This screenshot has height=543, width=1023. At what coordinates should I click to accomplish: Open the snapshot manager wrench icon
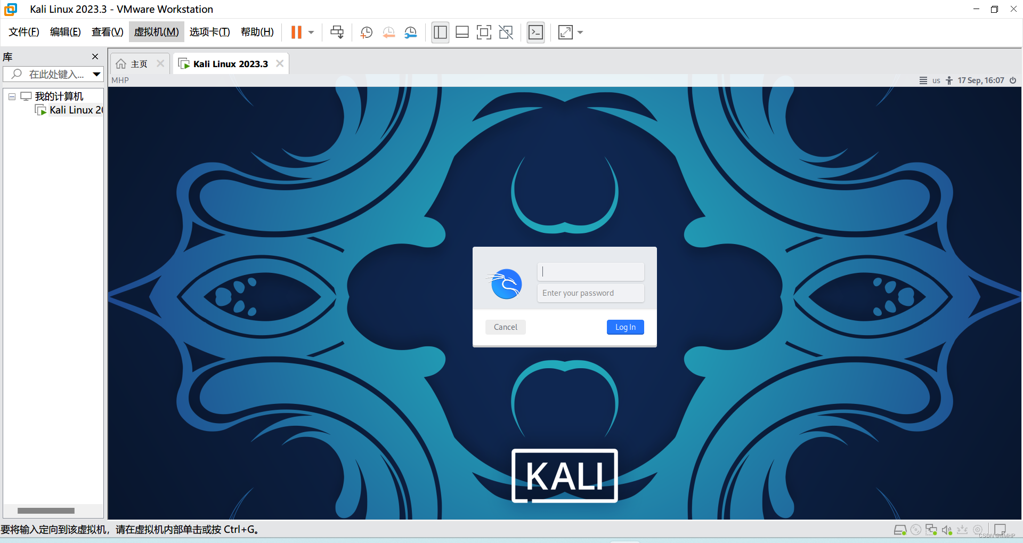(410, 33)
